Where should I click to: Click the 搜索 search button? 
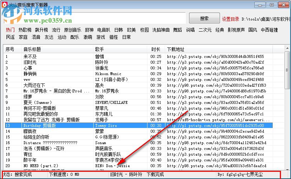(x=204, y=18)
